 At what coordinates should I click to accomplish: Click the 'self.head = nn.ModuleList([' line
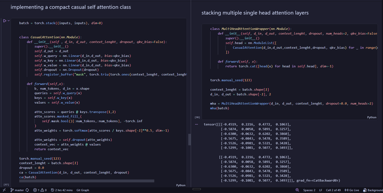(x=251, y=43)
